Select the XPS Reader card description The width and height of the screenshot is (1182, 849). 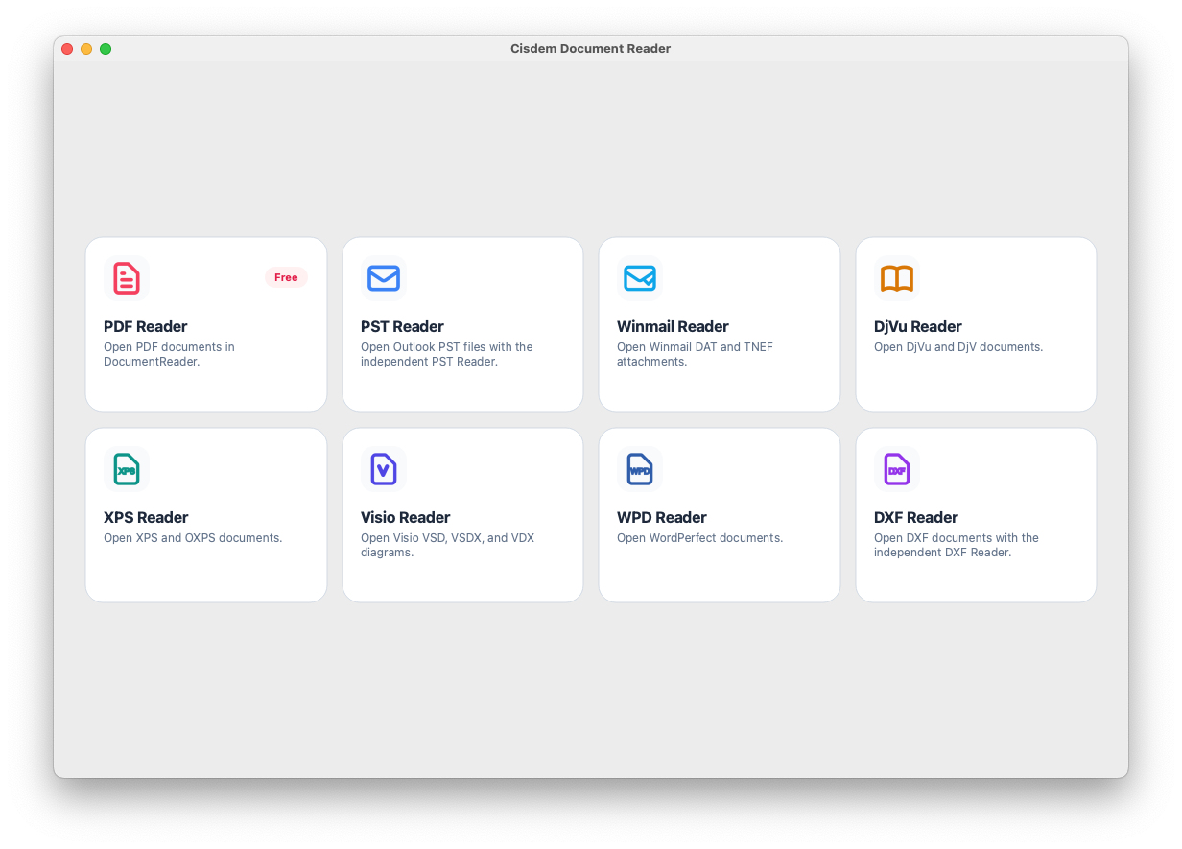[x=193, y=538]
